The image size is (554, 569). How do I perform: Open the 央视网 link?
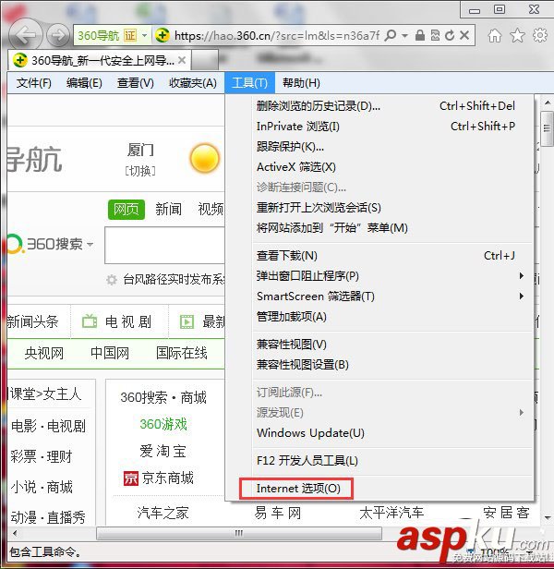click(x=44, y=353)
